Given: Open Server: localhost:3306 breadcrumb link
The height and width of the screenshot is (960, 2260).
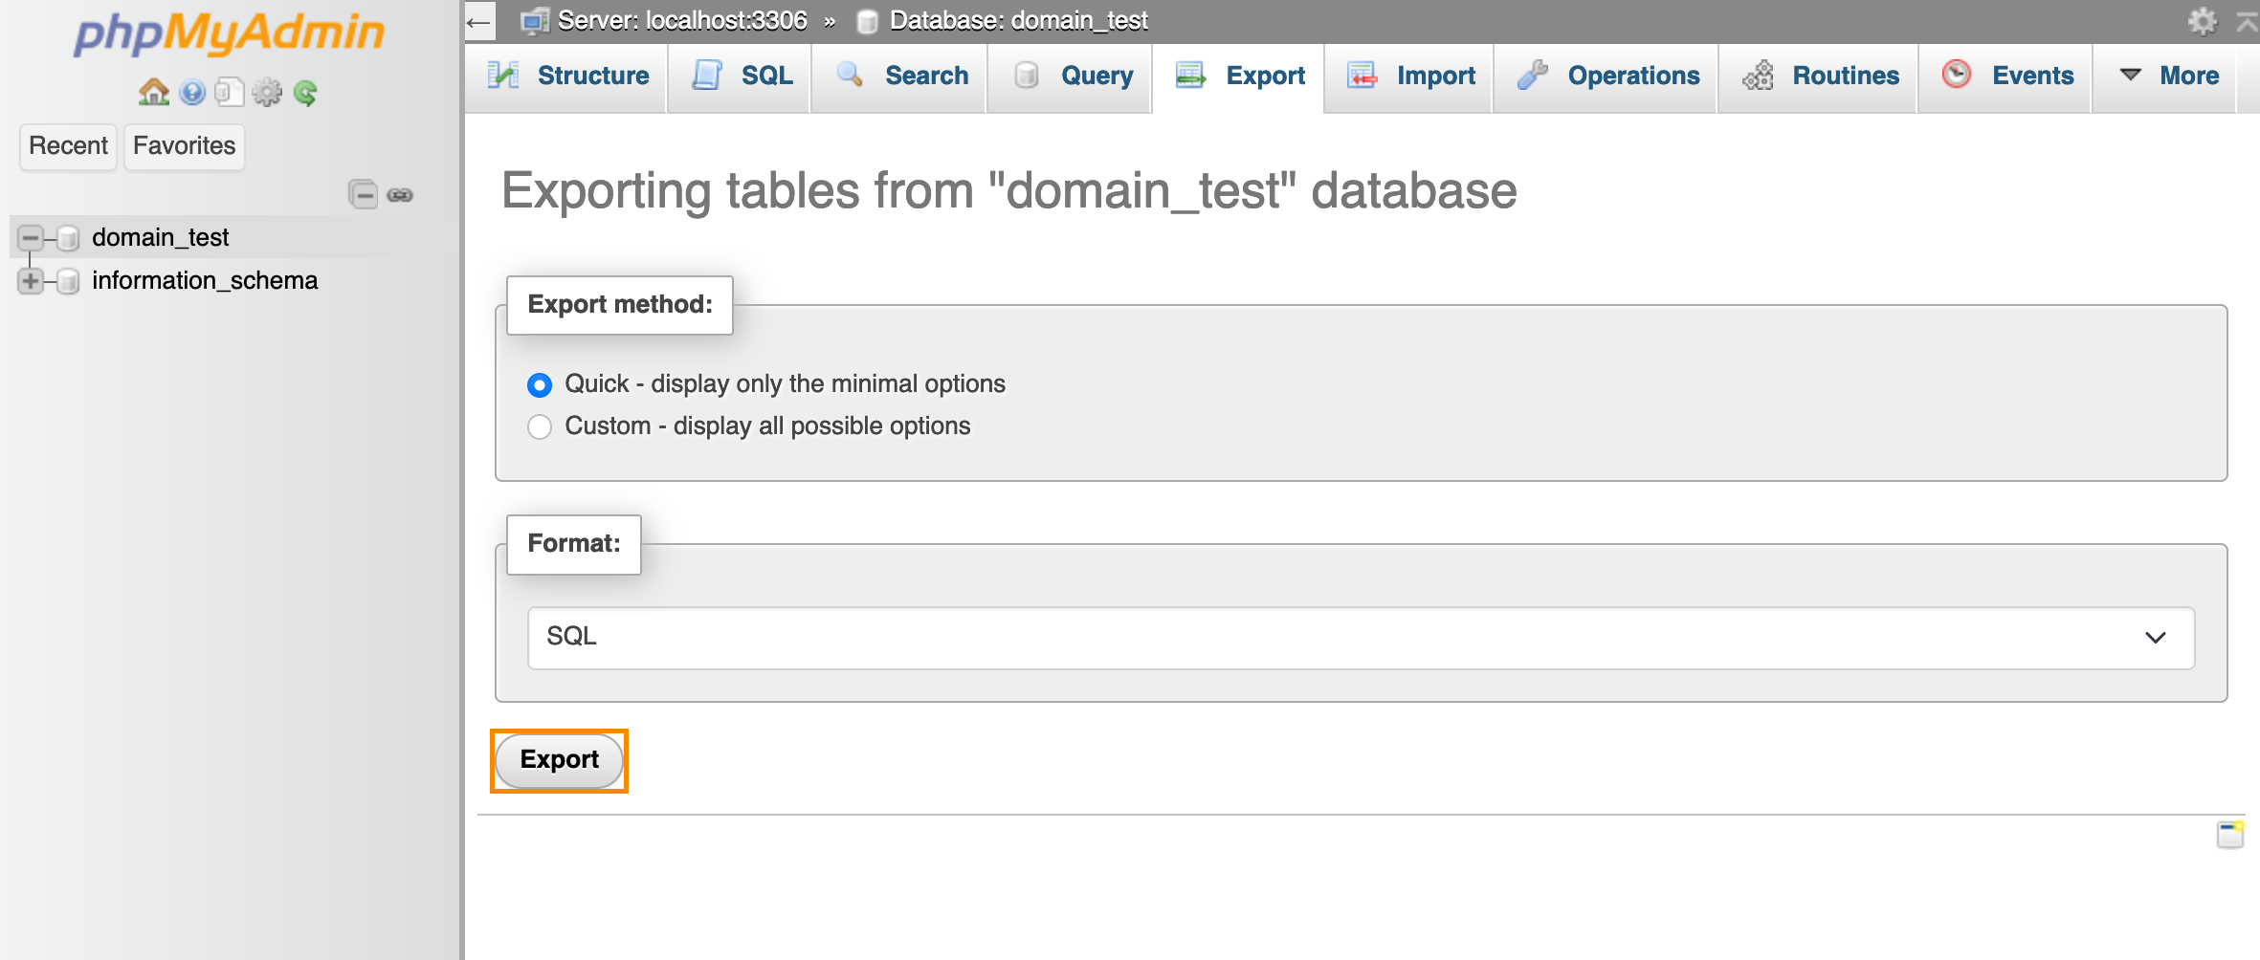Looking at the screenshot, I should (x=682, y=21).
